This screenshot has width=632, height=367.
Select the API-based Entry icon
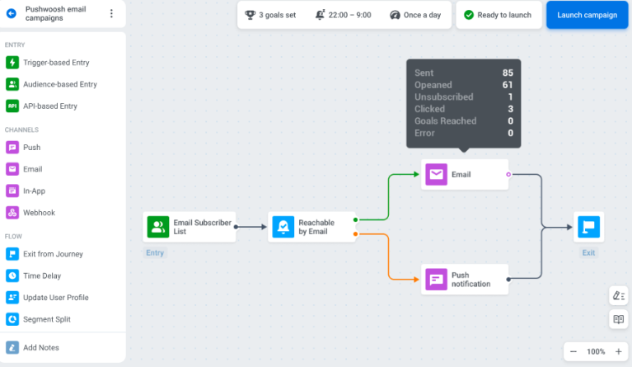coord(12,106)
